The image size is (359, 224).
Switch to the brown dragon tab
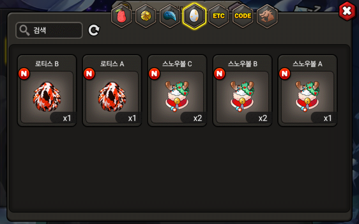click(x=267, y=16)
